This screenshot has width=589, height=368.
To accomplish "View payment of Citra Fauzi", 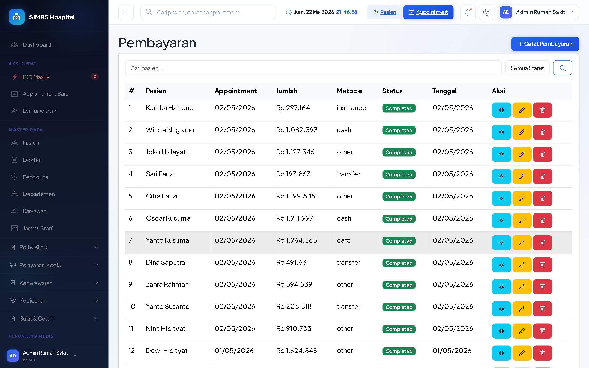I will (501, 198).
